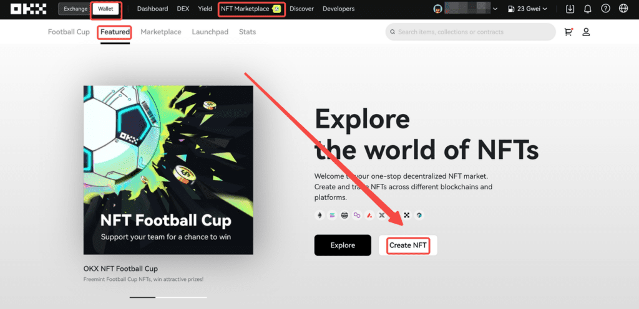This screenshot has height=309, width=639.
Task: Switch to the Featured tab
Action: (115, 32)
